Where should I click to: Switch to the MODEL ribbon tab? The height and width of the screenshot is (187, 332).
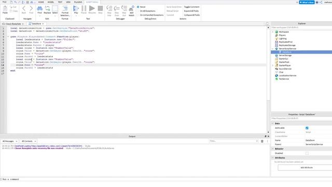click(51, 2)
